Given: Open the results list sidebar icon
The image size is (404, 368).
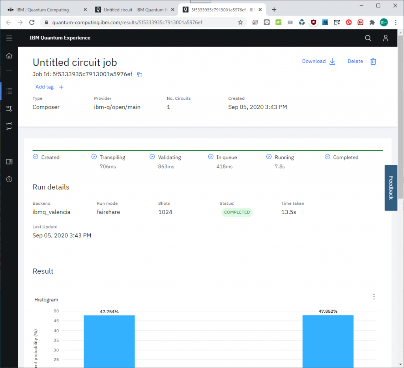Looking at the screenshot, I should click(9, 91).
